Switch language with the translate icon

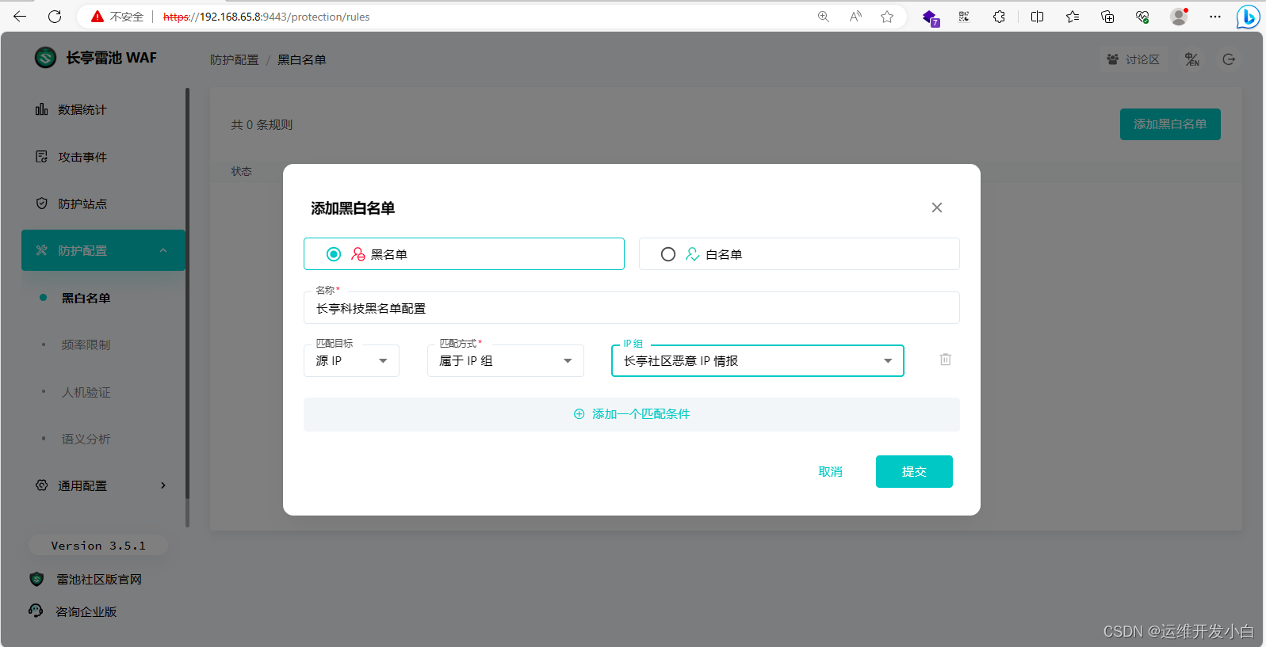1192,59
